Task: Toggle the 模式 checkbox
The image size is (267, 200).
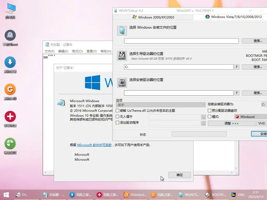Action: (x=210, y=116)
